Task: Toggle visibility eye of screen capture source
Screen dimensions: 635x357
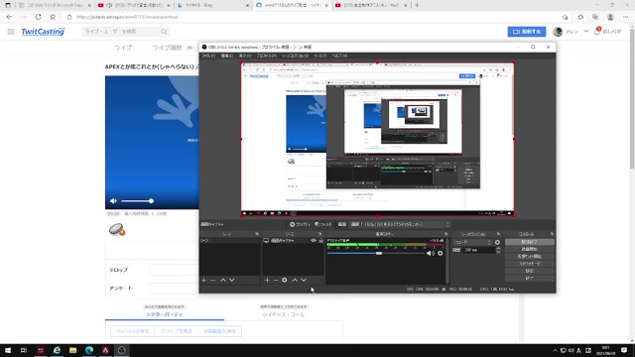Action: (314, 240)
